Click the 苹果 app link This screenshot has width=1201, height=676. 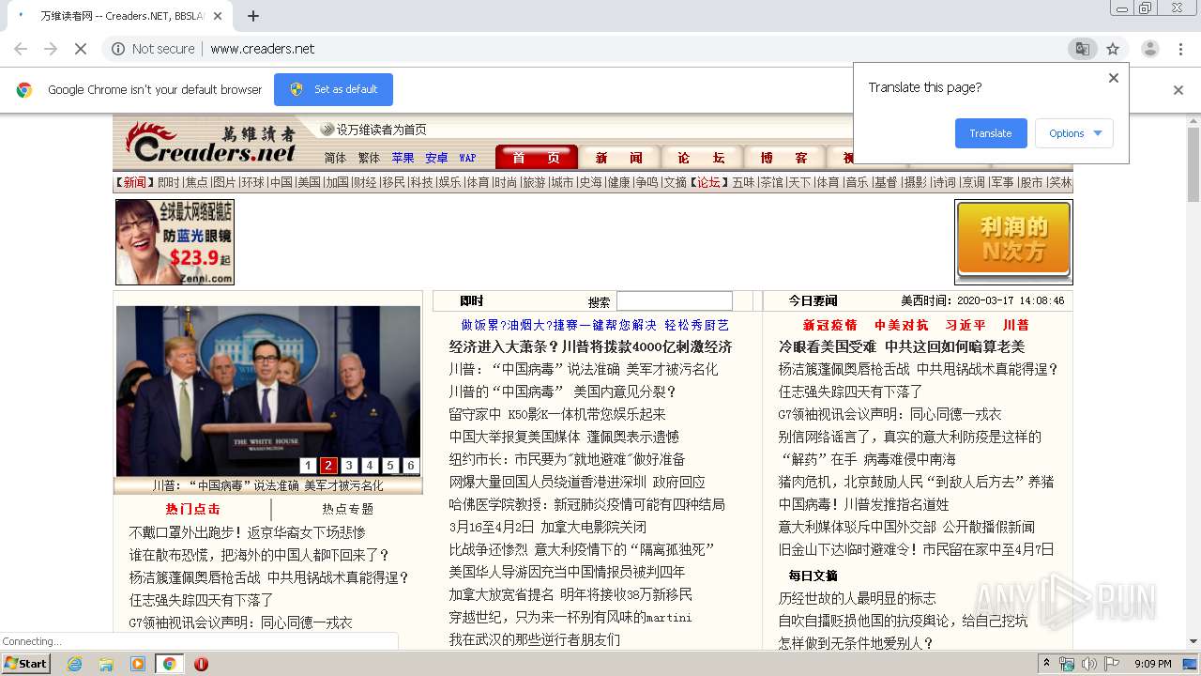pos(403,158)
